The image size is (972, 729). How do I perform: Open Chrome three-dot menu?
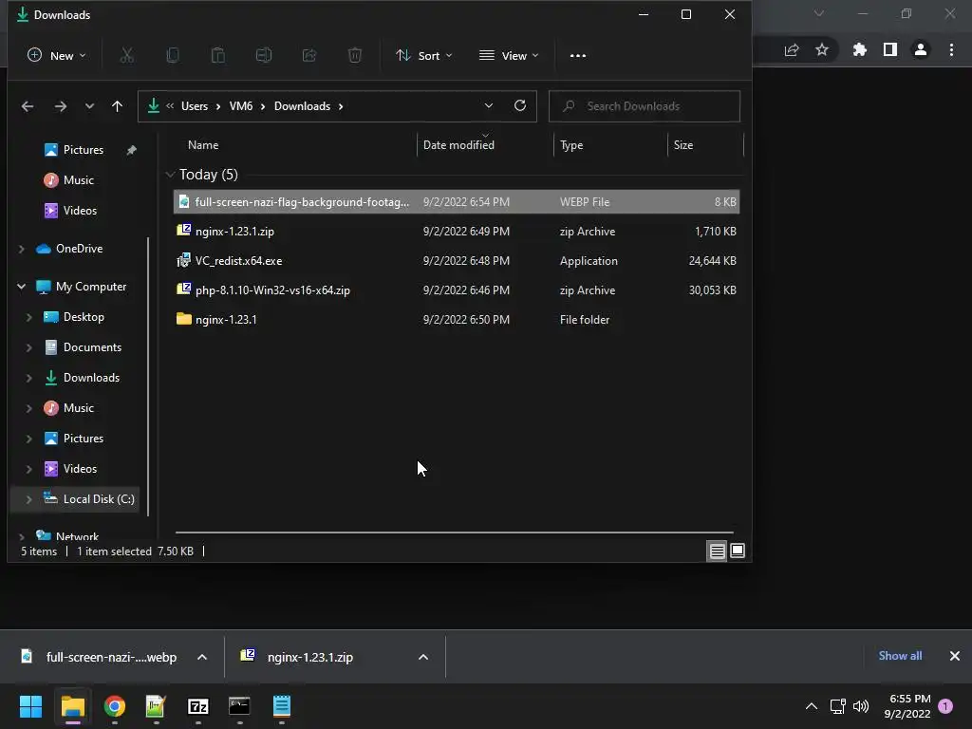tap(951, 49)
